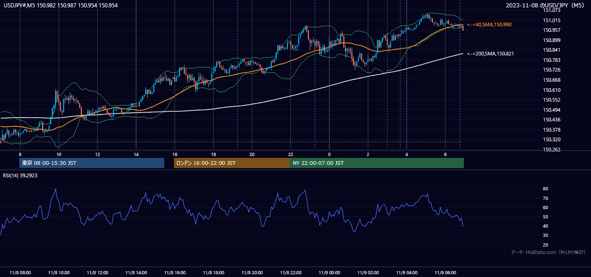Viewport: 591px width, 277px height.
Task: Click the bottom time label 11/8 10:00
Action: click(59, 273)
